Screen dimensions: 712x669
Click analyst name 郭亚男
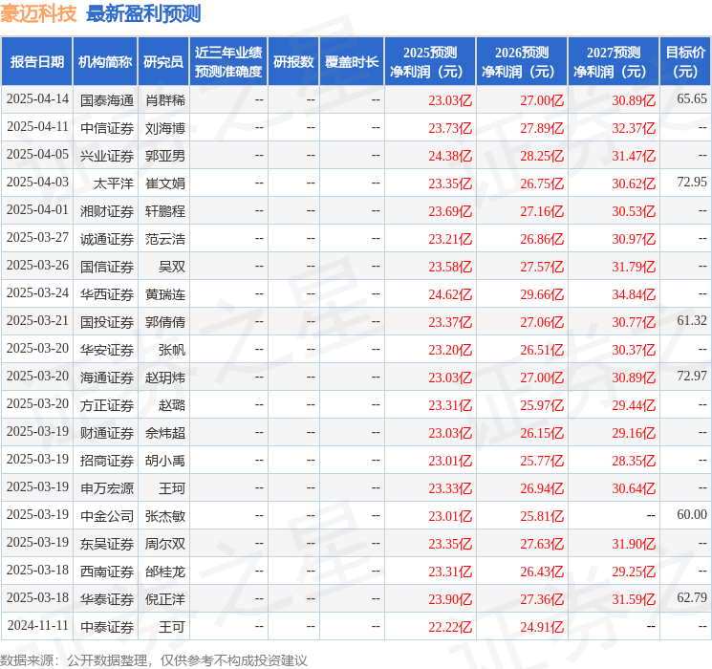click(x=164, y=156)
